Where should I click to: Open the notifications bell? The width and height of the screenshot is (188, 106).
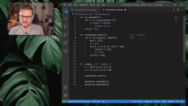pos(182,101)
